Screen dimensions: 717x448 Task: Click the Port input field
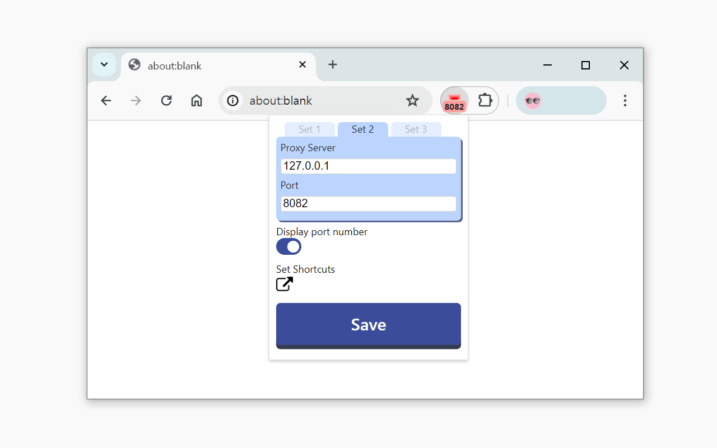click(x=368, y=203)
